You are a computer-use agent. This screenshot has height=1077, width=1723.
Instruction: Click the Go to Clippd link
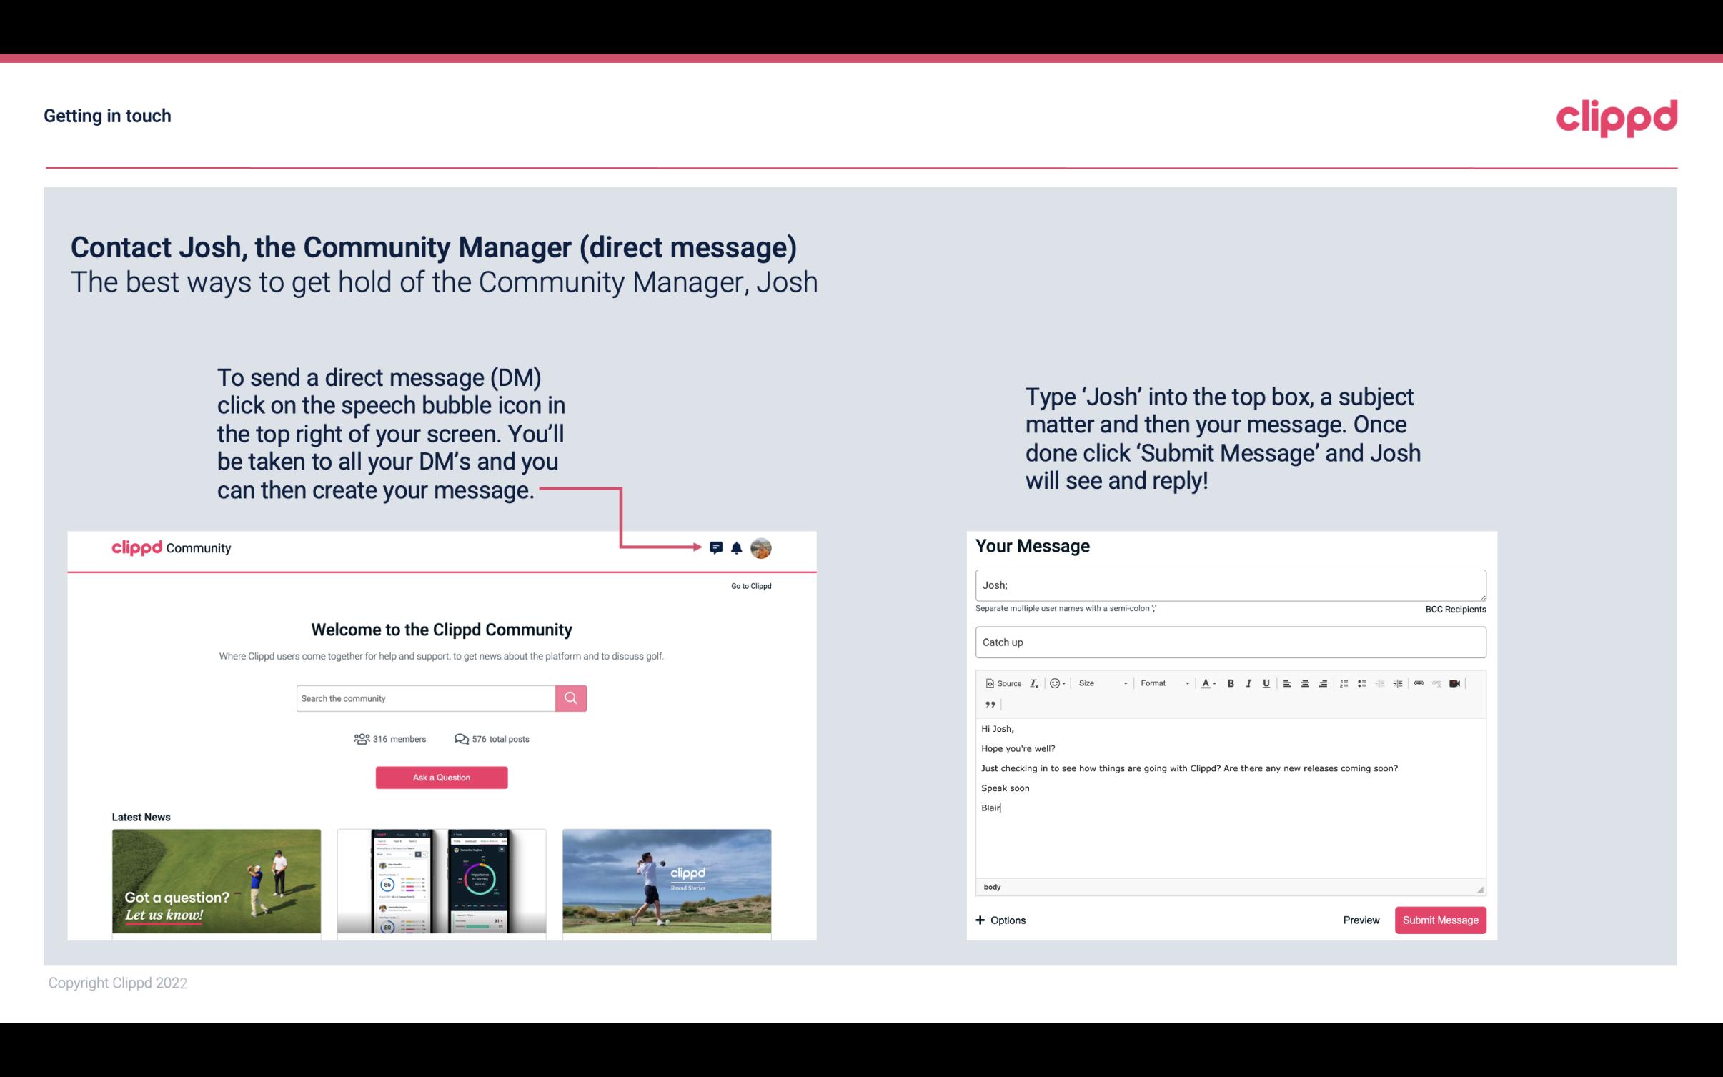pyautogui.click(x=749, y=585)
